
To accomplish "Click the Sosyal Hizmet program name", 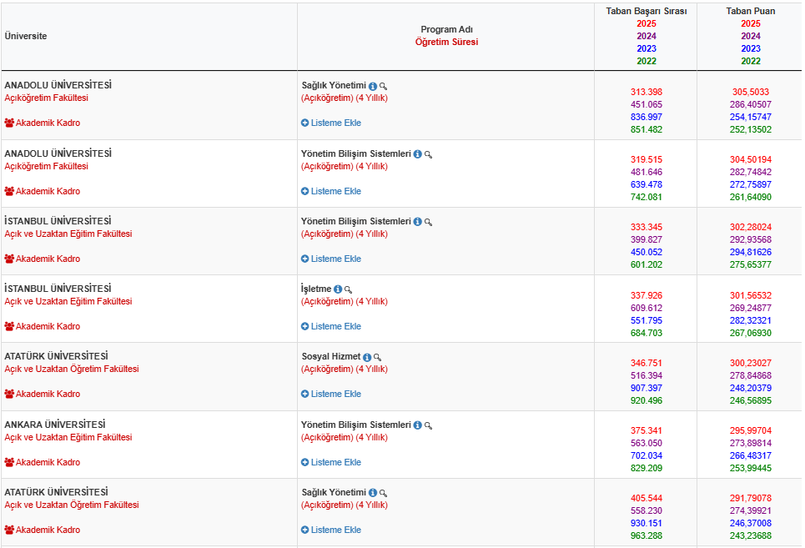I will [331, 357].
